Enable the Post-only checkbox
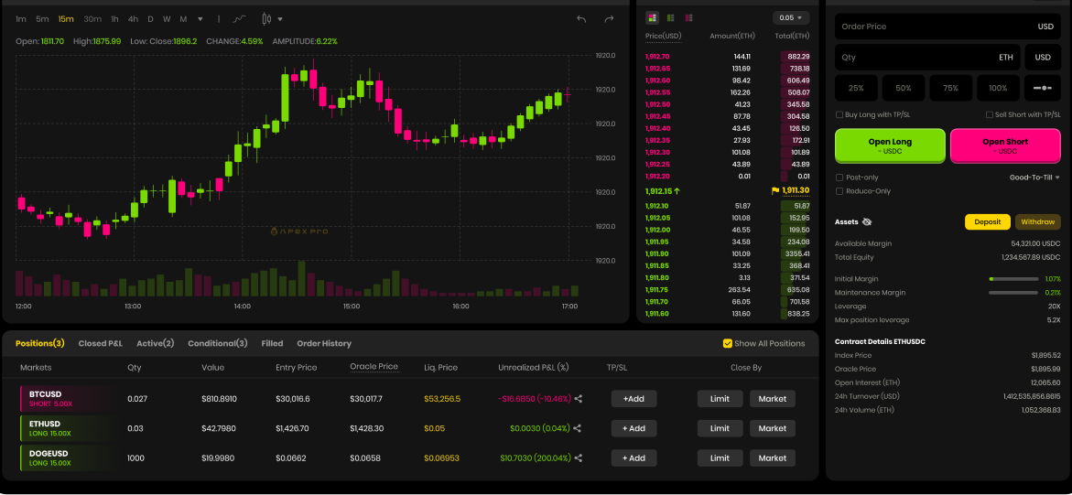This screenshot has height=495, width=1072. point(839,178)
